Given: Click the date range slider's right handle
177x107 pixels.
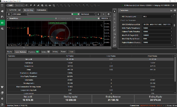Looking at the screenshot, I should pos(78,14).
